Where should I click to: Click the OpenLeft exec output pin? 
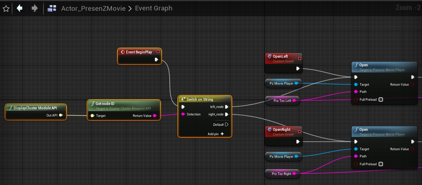pos(298,68)
